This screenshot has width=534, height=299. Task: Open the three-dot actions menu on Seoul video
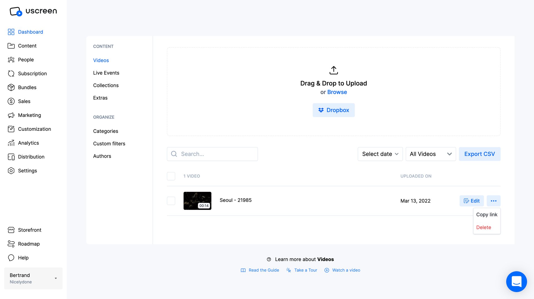(x=493, y=201)
